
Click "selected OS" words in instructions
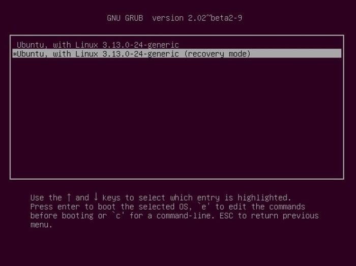click(x=163, y=207)
